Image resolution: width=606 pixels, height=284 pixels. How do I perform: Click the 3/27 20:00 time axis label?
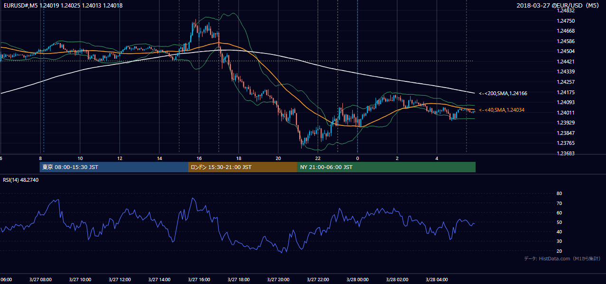278,279
